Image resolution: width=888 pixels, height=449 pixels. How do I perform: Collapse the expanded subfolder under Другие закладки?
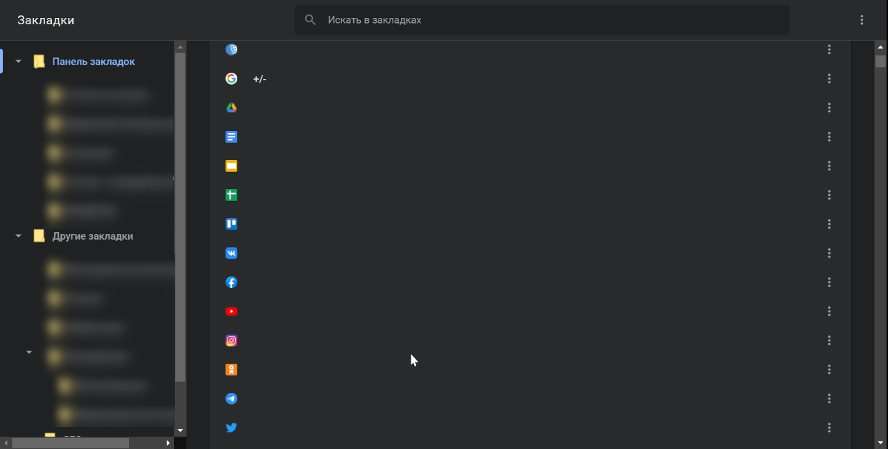pyautogui.click(x=29, y=353)
